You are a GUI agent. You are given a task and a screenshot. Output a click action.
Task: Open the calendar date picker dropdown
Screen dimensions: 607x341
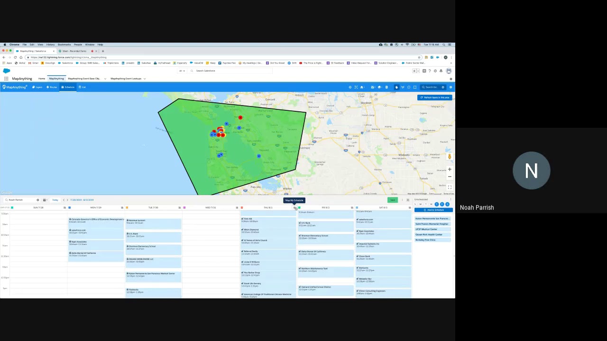45,200
